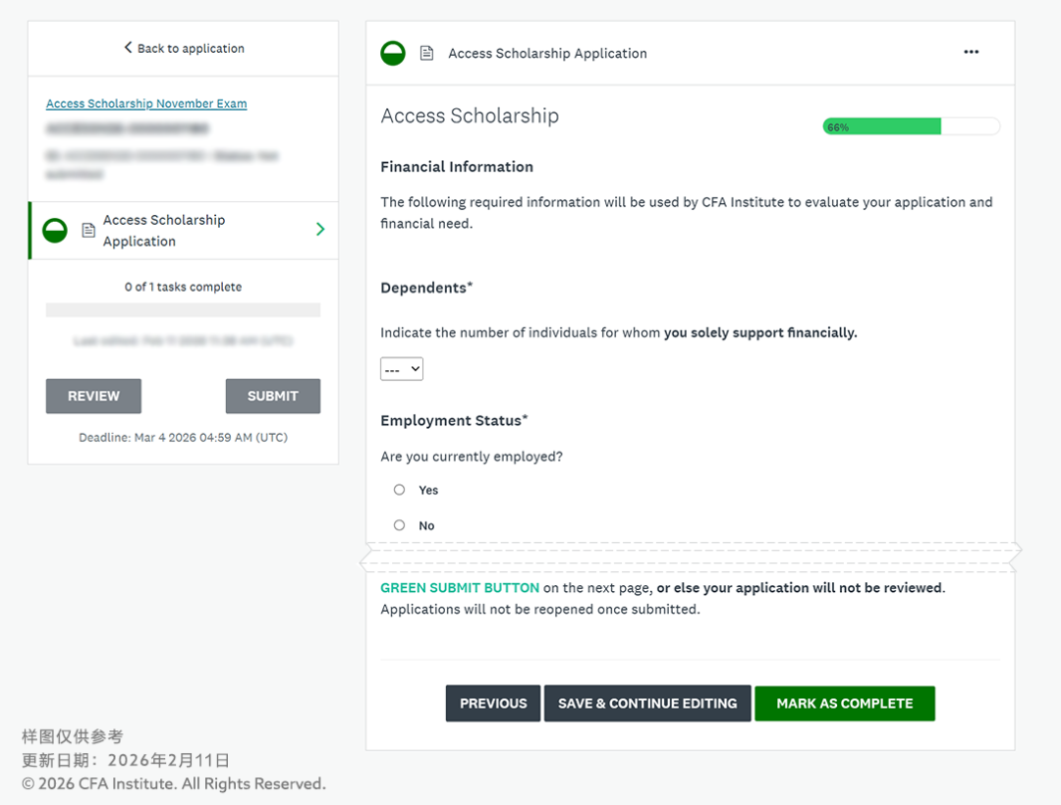This screenshot has width=1061, height=805.
Task: Click the sidebar half-filled green status circle
Action: coord(55,231)
